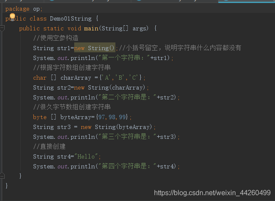
Task: Click the string literal "第一个字符串："
Action: pyautogui.click(x=124, y=58)
